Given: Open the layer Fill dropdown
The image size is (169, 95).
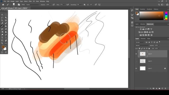Looking at the screenshot, I should pos(159,49).
